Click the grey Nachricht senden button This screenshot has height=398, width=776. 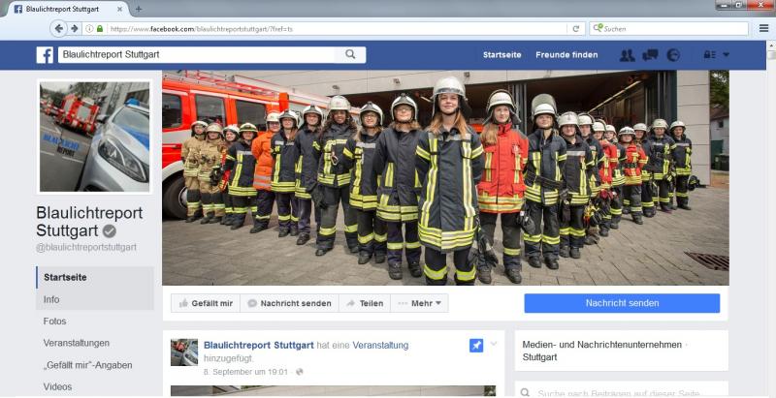[289, 303]
